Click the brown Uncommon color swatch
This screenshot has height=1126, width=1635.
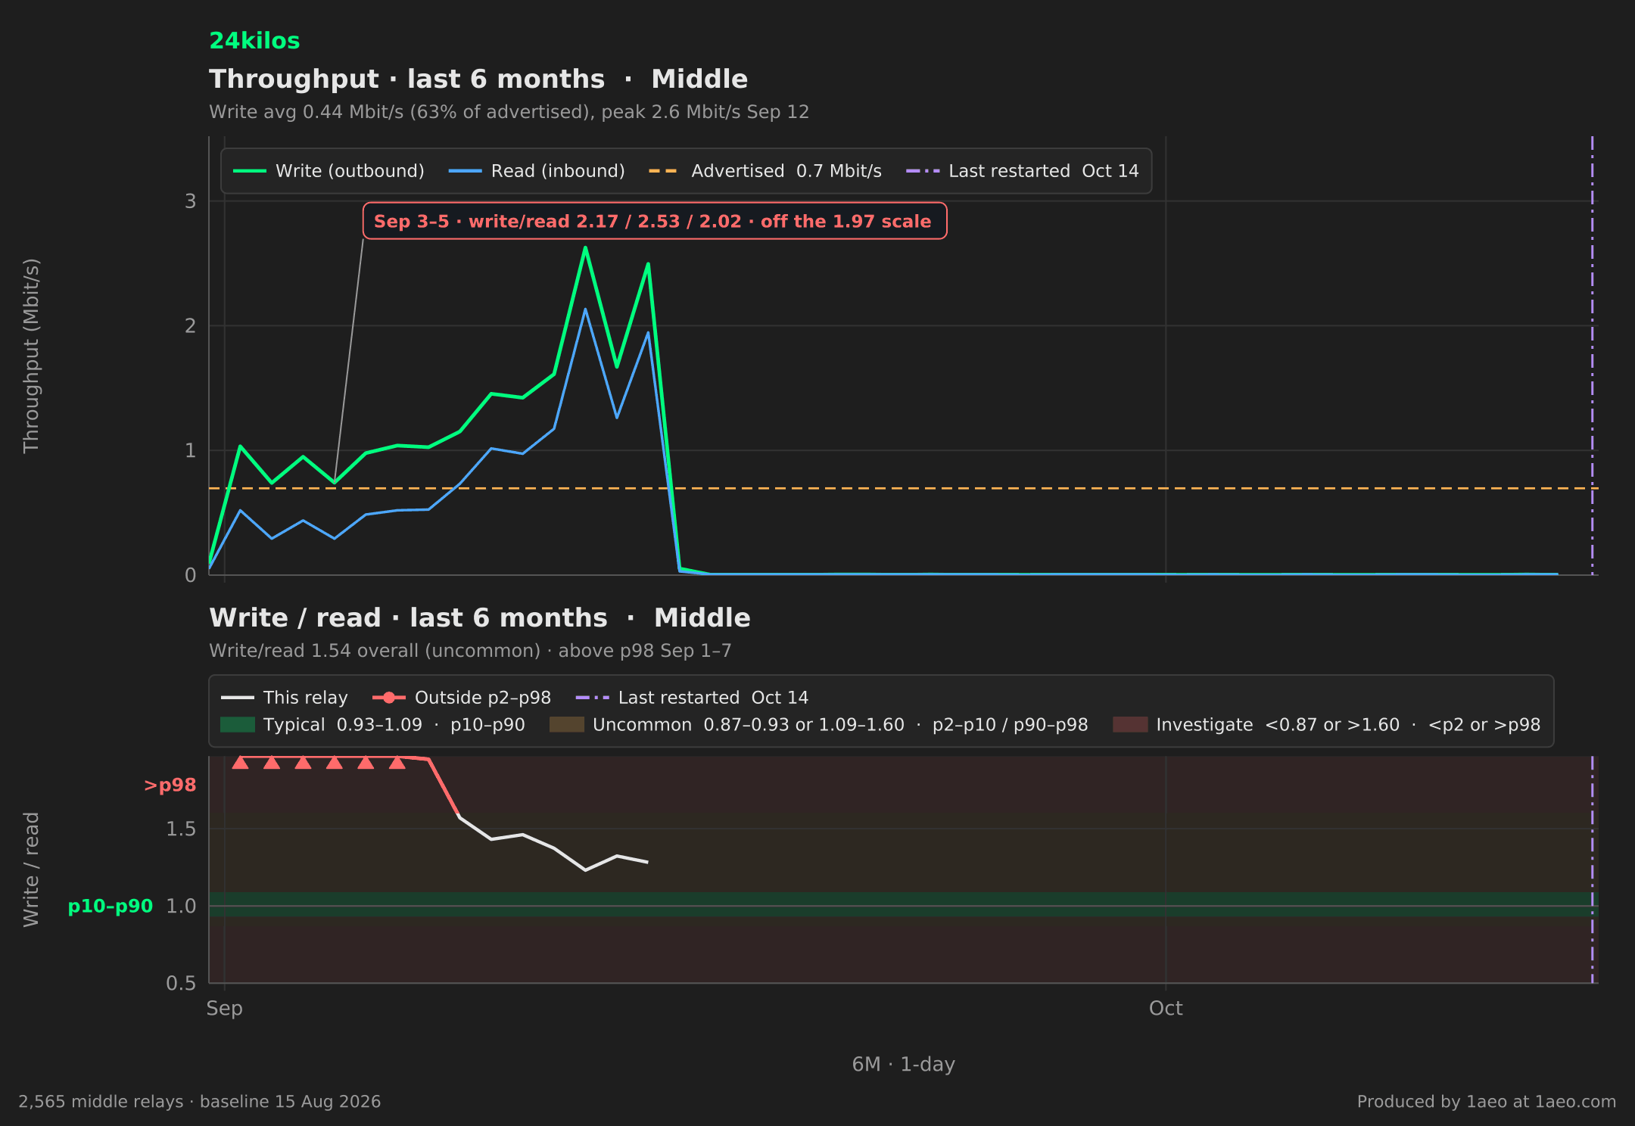pyautogui.click(x=567, y=725)
